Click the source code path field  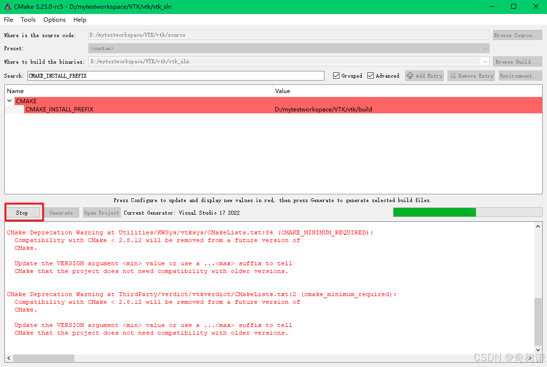click(289, 35)
